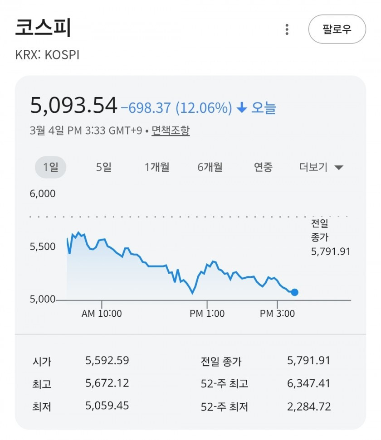Viewport: 381px width, 440px height.
Task: Show the 1개월 chart range
Action: [157, 167]
